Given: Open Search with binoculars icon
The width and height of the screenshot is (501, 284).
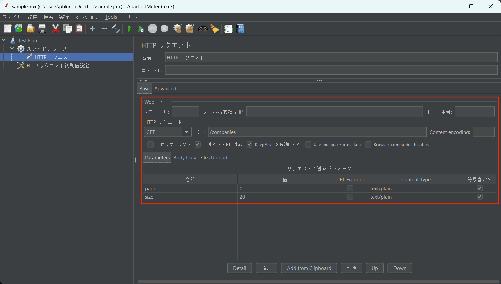Looking at the screenshot, I should (x=203, y=29).
